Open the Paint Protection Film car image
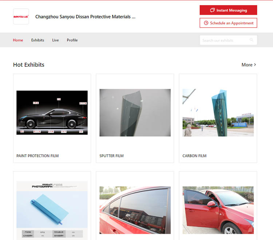The height and width of the screenshot is (240, 273). [52, 113]
